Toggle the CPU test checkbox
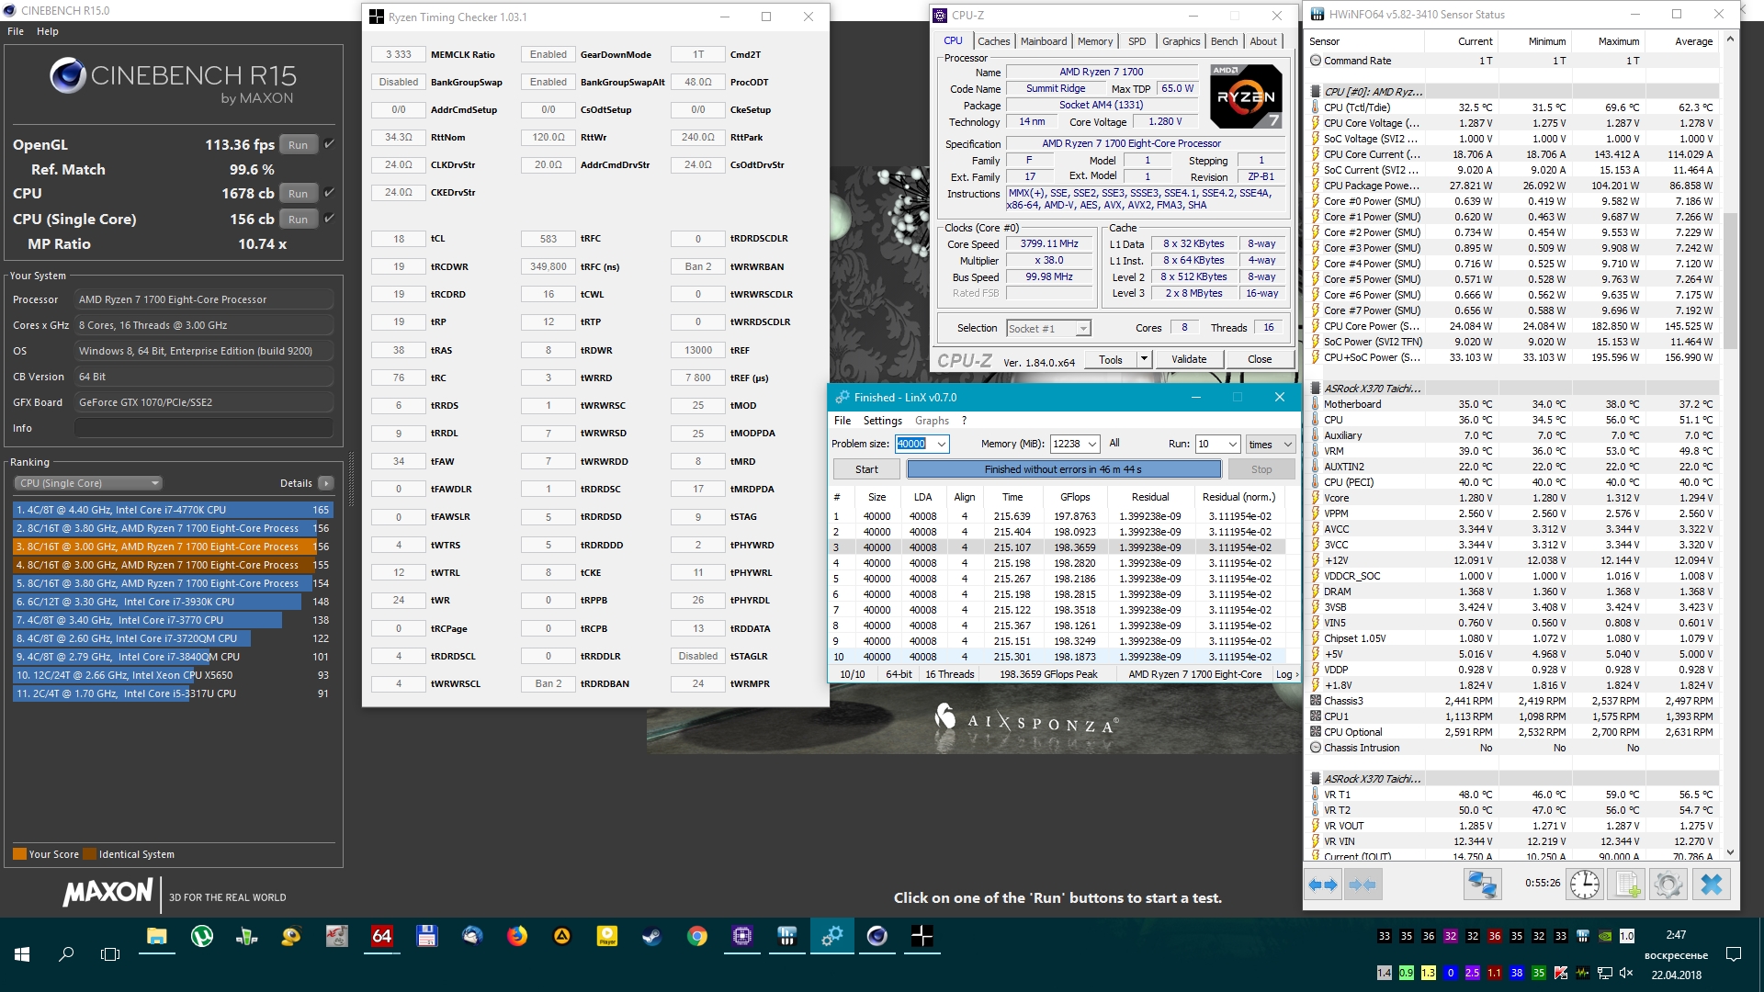The image size is (1764, 992). 329,193
